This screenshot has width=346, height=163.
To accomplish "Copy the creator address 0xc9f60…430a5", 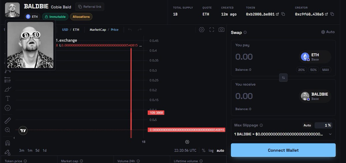I will (x=332, y=14).
